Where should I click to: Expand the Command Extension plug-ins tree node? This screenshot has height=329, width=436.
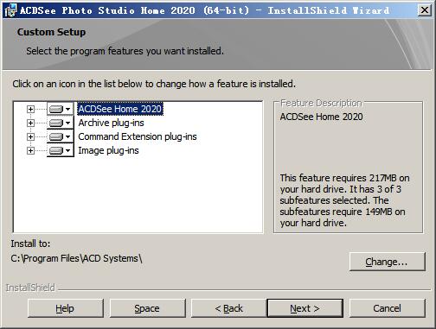[x=30, y=136]
